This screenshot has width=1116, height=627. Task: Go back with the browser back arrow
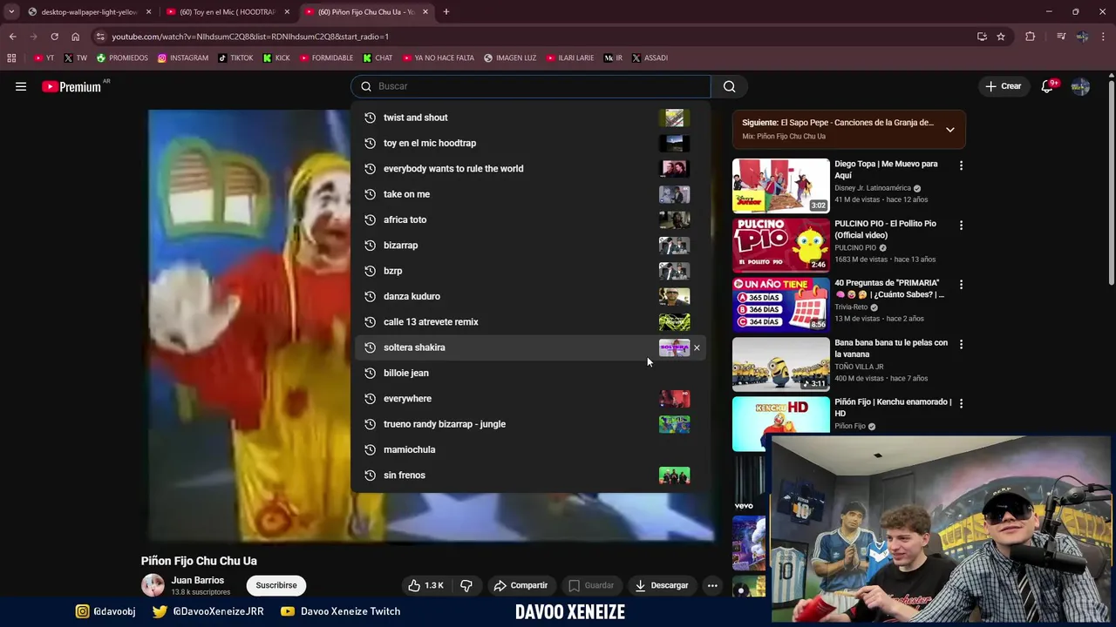pos(12,37)
